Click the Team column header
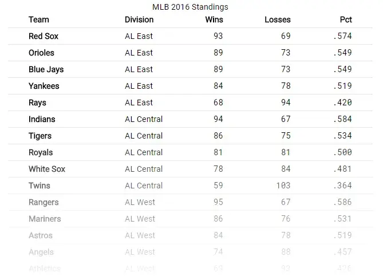 (38, 19)
